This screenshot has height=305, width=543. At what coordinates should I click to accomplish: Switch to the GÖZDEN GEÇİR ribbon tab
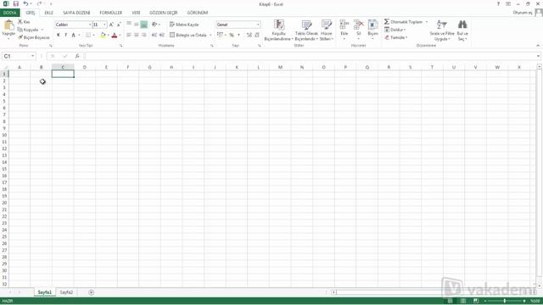(x=164, y=13)
